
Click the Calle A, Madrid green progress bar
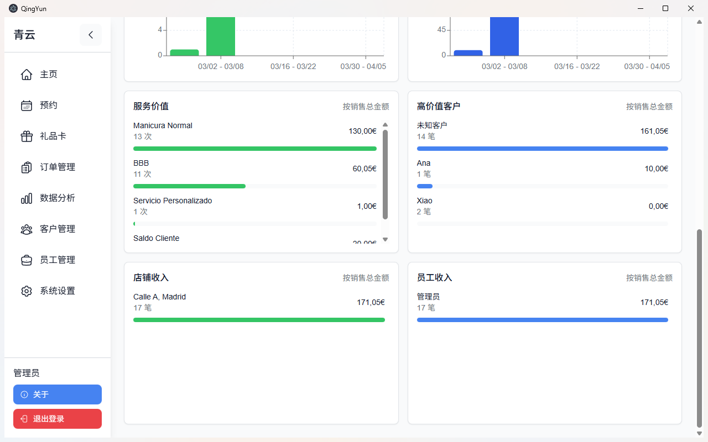[x=259, y=320]
